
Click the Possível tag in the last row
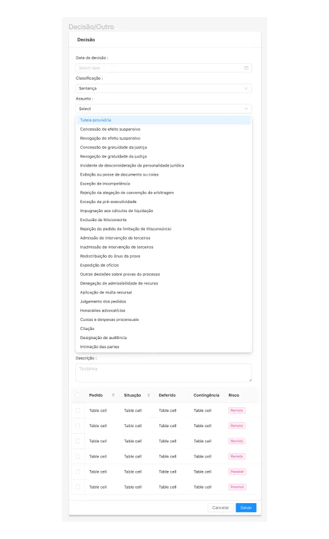[x=237, y=487]
